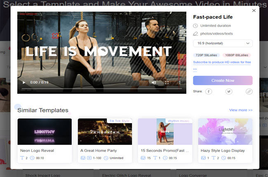This screenshot has height=177, width=268.
Task: Choose the Hazy Style Logo Display template
Action: coord(225,132)
